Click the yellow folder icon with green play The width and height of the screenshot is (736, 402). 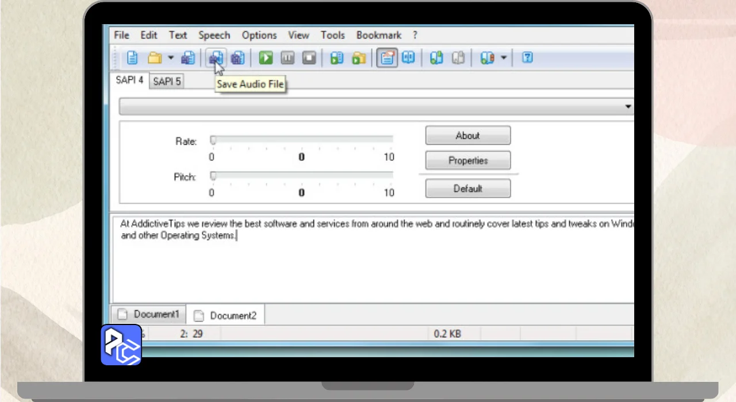(x=359, y=57)
